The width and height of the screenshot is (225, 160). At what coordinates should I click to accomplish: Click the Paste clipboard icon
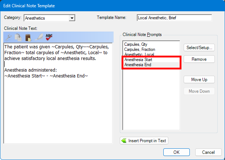point(28,37)
